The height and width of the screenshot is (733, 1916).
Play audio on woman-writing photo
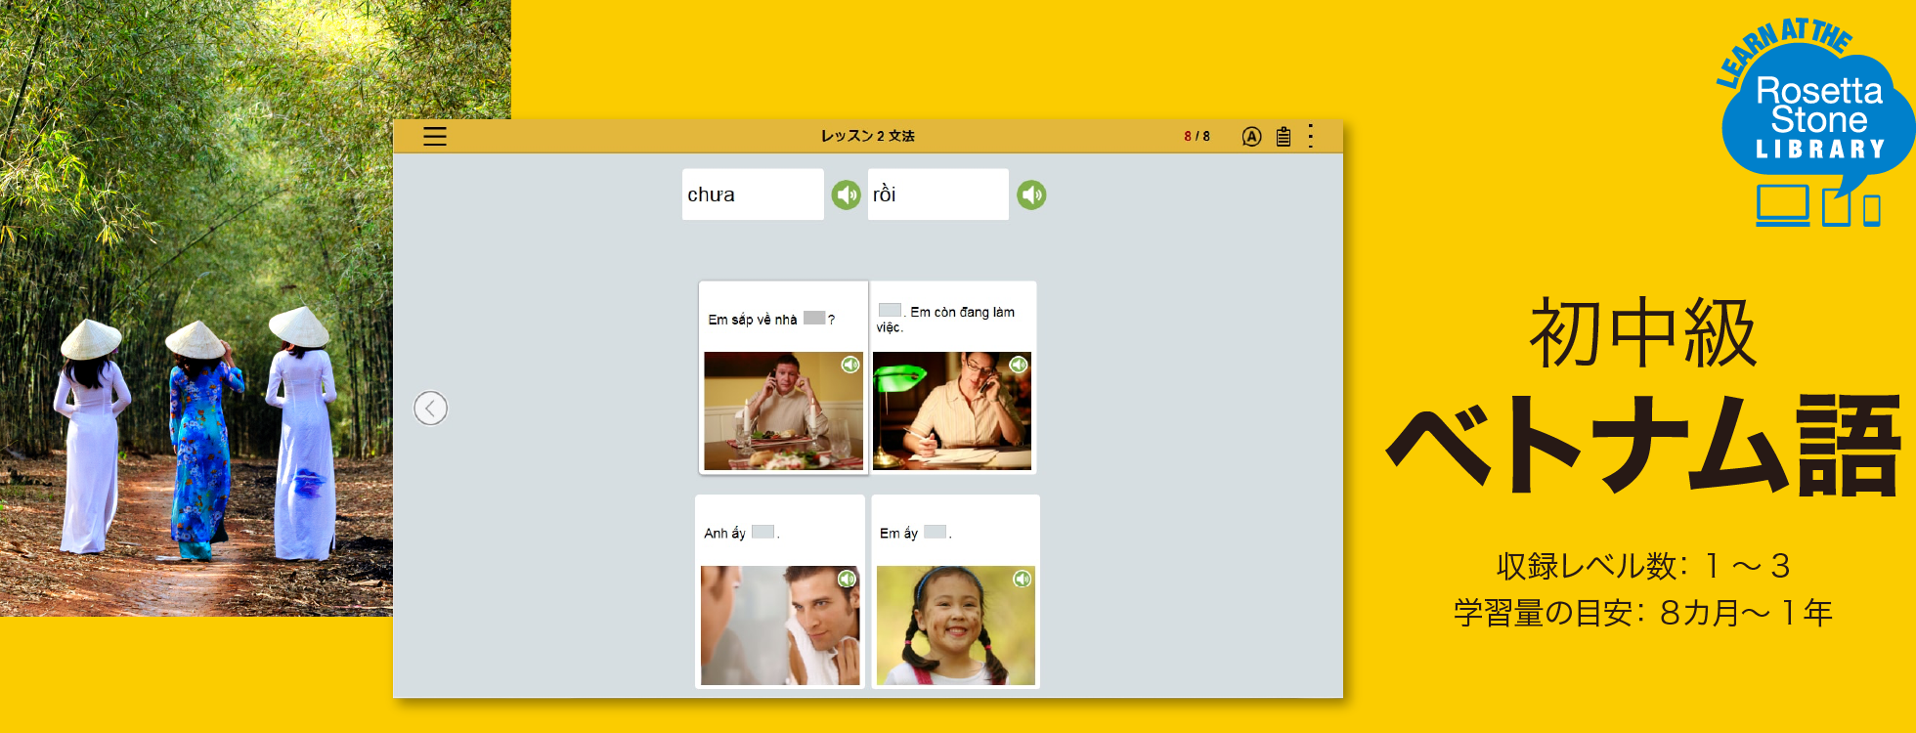[1019, 365]
